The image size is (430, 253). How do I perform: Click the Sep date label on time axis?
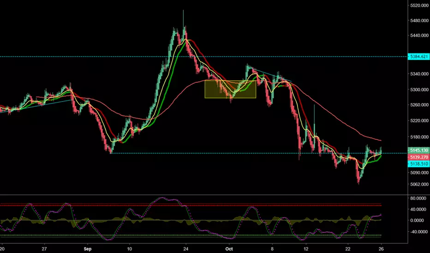pyautogui.click(x=87, y=249)
